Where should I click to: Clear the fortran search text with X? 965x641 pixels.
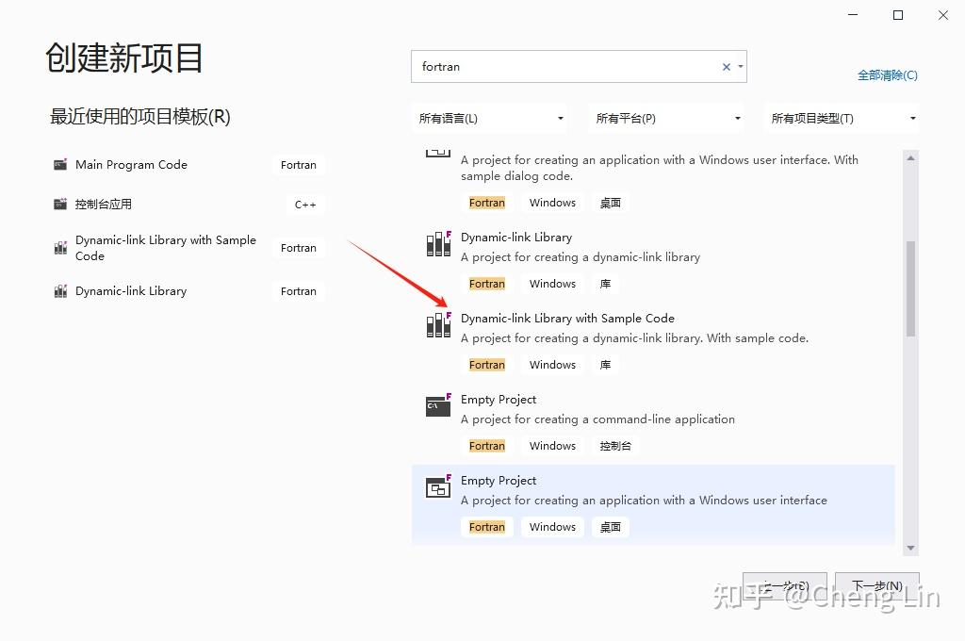pyautogui.click(x=727, y=67)
